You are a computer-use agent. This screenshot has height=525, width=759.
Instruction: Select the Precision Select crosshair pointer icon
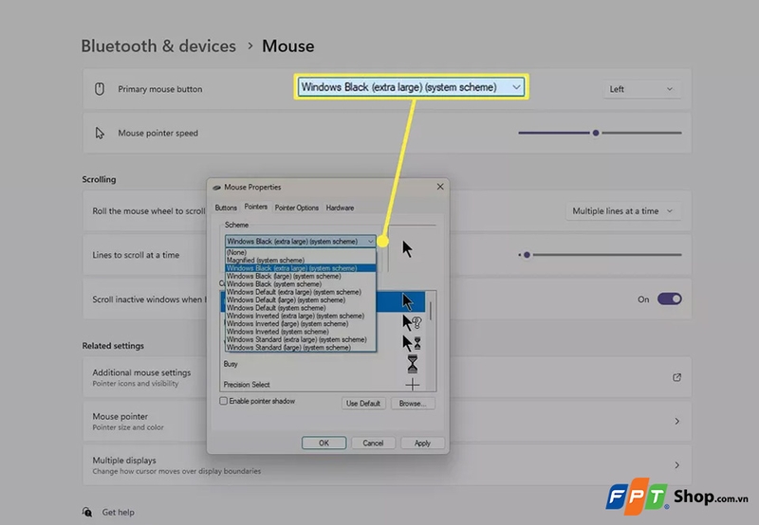tap(413, 385)
